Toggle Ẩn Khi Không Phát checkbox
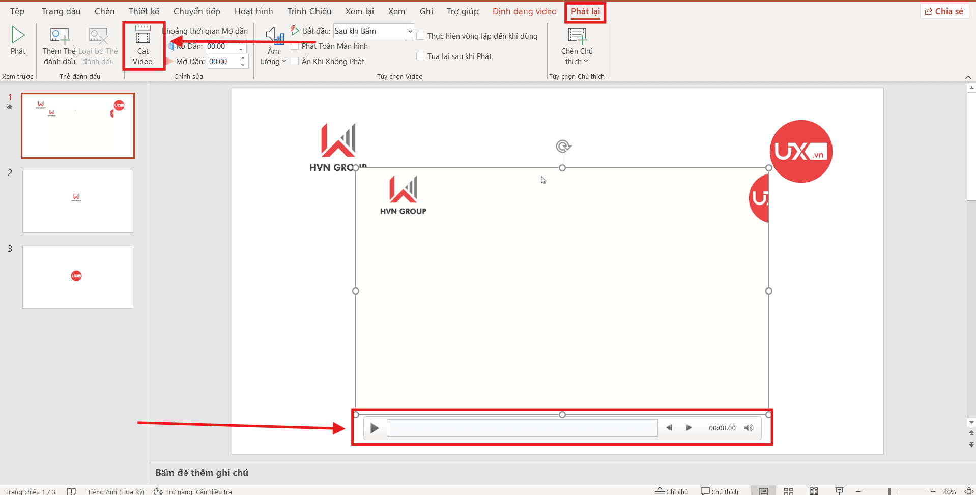This screenshot has height=495, width=976. click(295, 62)
